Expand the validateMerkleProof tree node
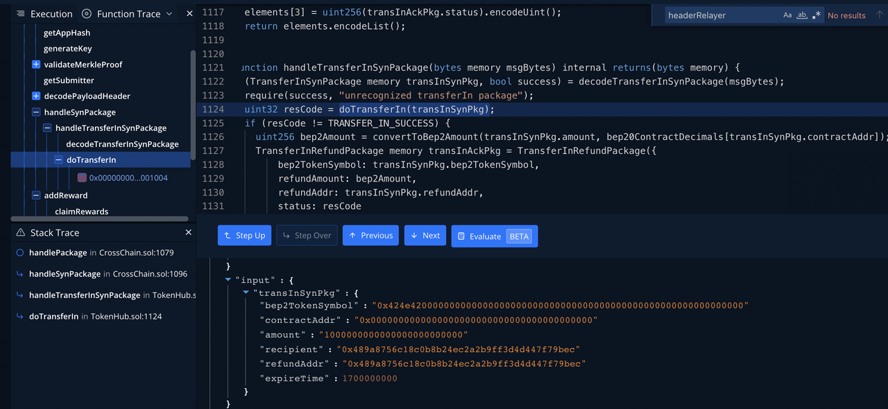This screenshot has height=409, width=888. [36, 64]
